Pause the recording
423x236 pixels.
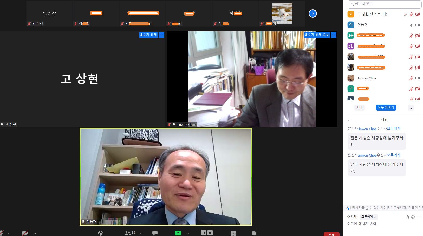(x=204, y=233)
